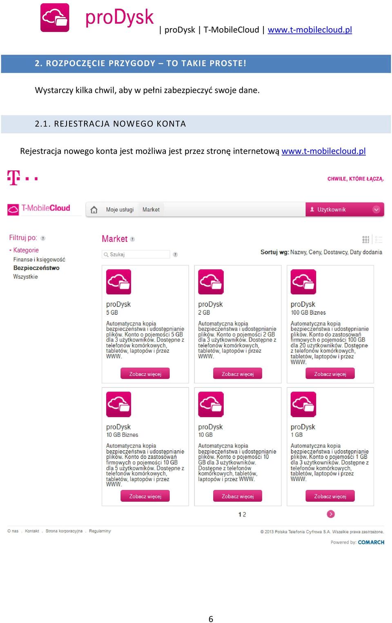
Task: Click Zobacz więcej for proDysk 2 GB
Action: (238, 374)
